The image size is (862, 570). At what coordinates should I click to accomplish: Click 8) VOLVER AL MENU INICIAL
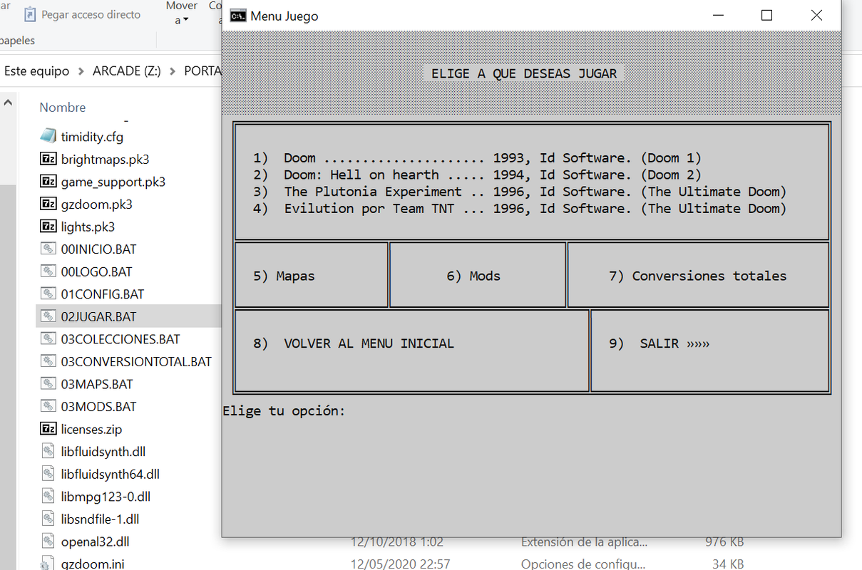click(x=354, y=343)
